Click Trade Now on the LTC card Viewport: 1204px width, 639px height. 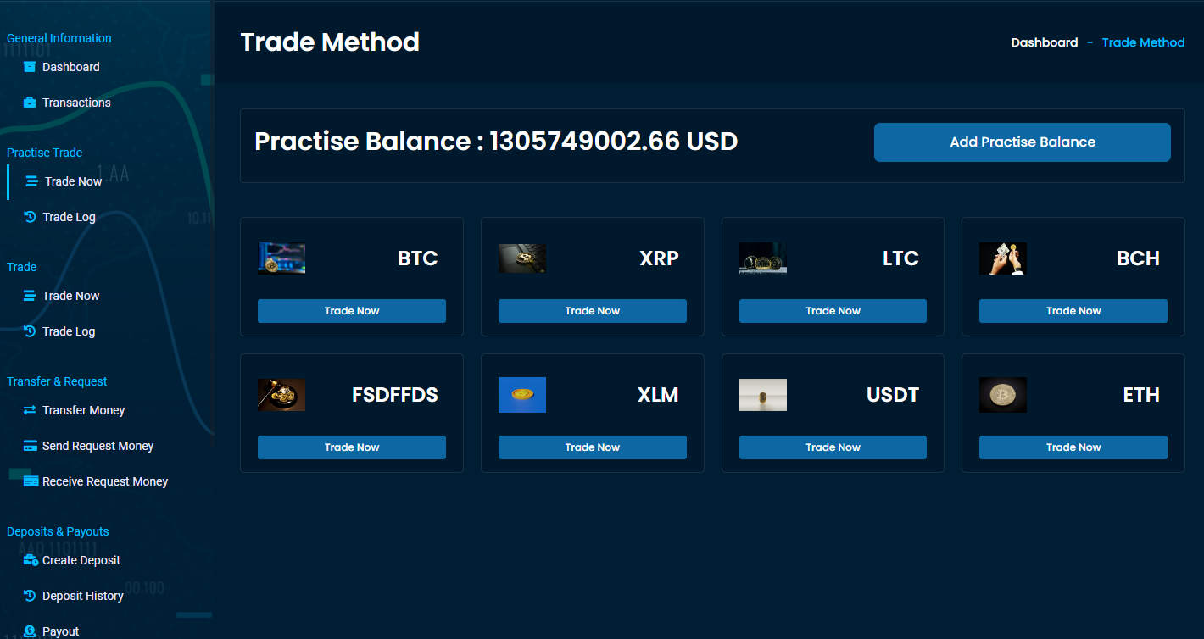tap(833, 311)
